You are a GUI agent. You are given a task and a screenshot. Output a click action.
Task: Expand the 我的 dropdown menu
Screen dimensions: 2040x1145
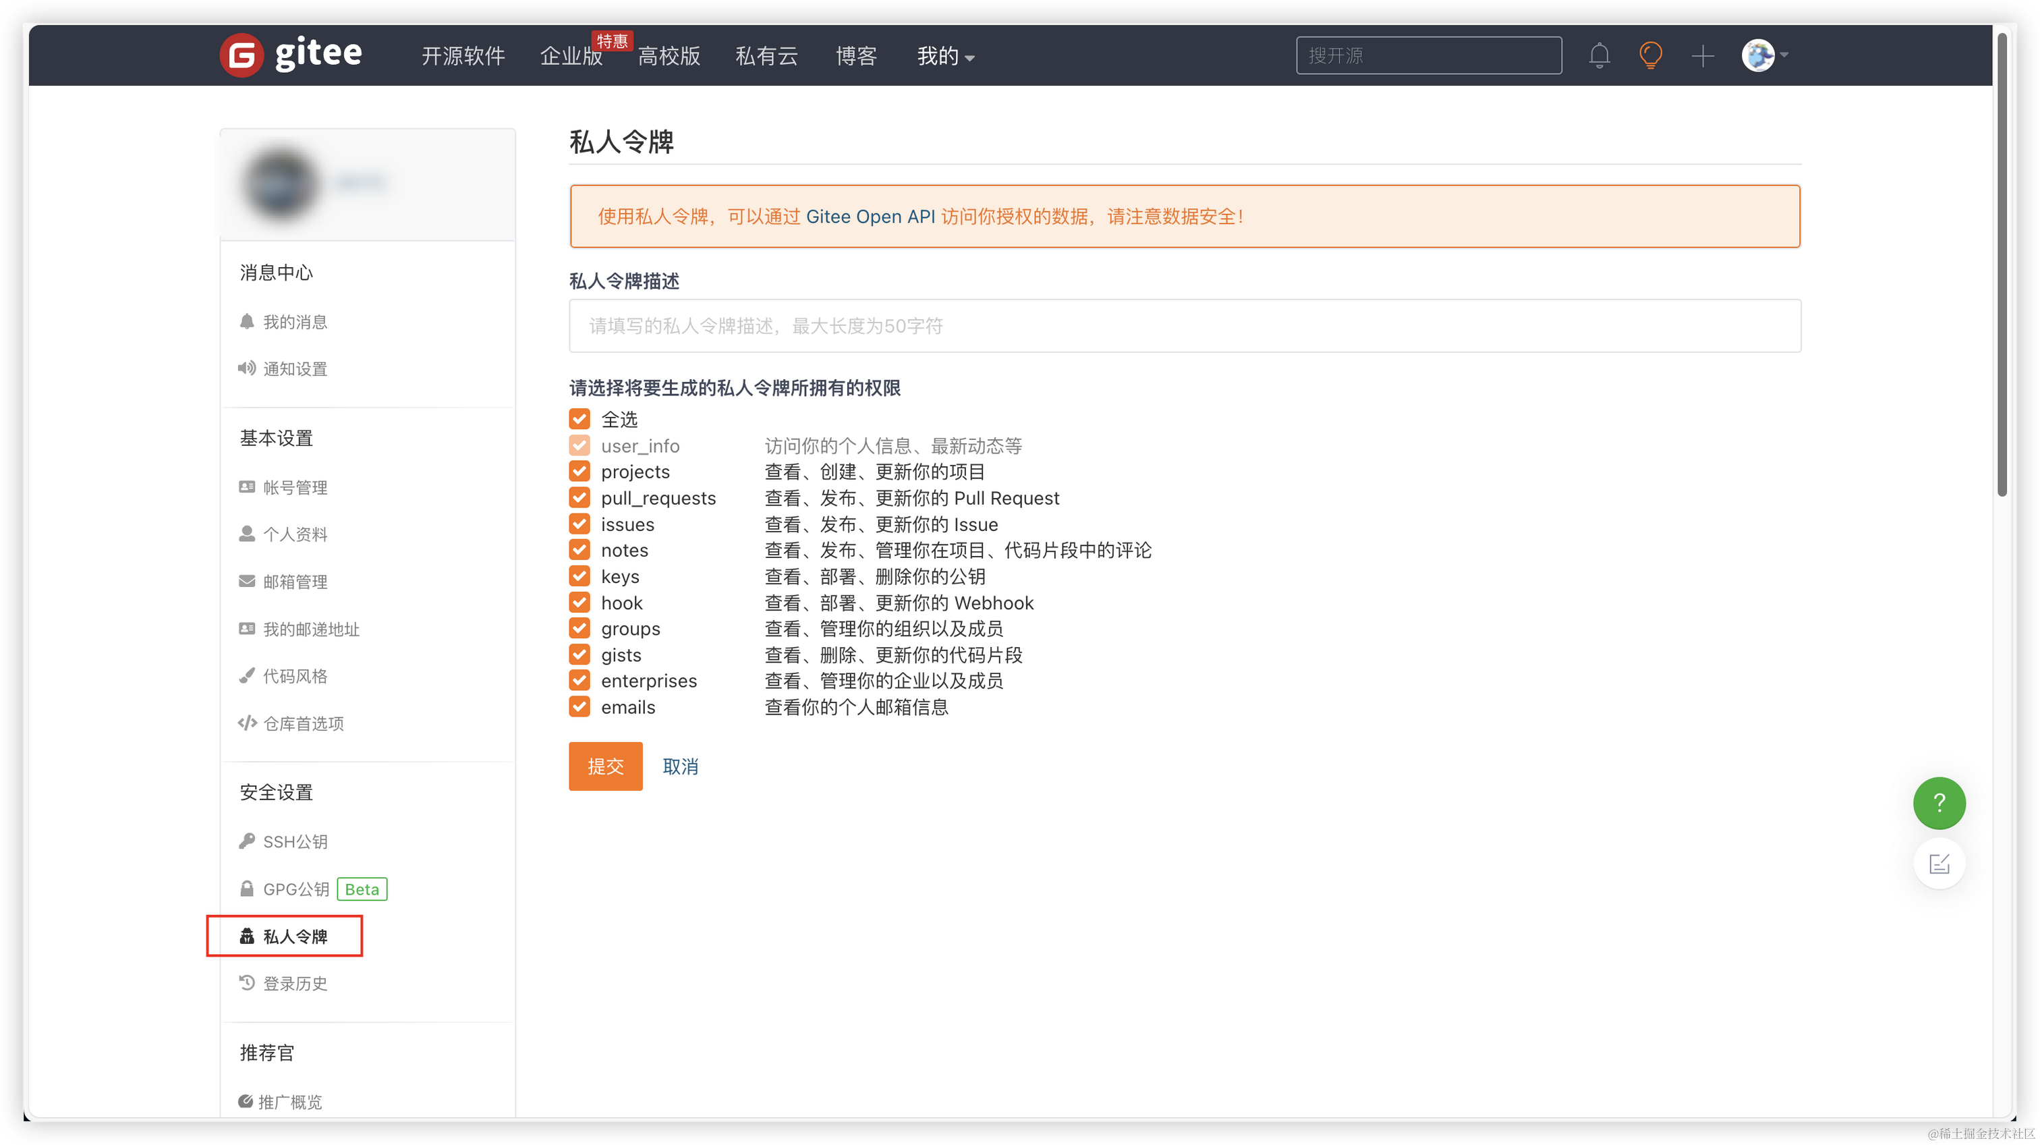pyautogui.click(x=946, y=56)
